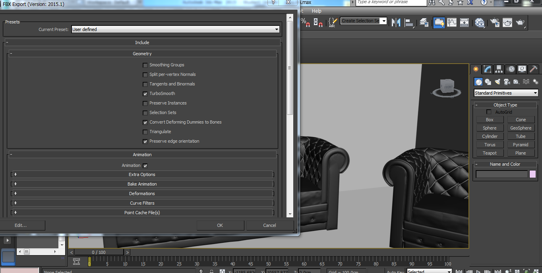Image resolution: width=542 pixels, height=273 pixels.
Task: Open the Current Preset dropdown
Action: pos(175,29)
